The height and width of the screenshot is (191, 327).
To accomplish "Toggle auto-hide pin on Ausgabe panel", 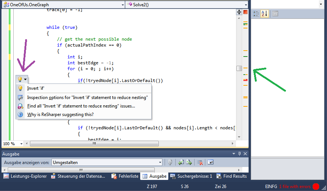I will point(239,154).
